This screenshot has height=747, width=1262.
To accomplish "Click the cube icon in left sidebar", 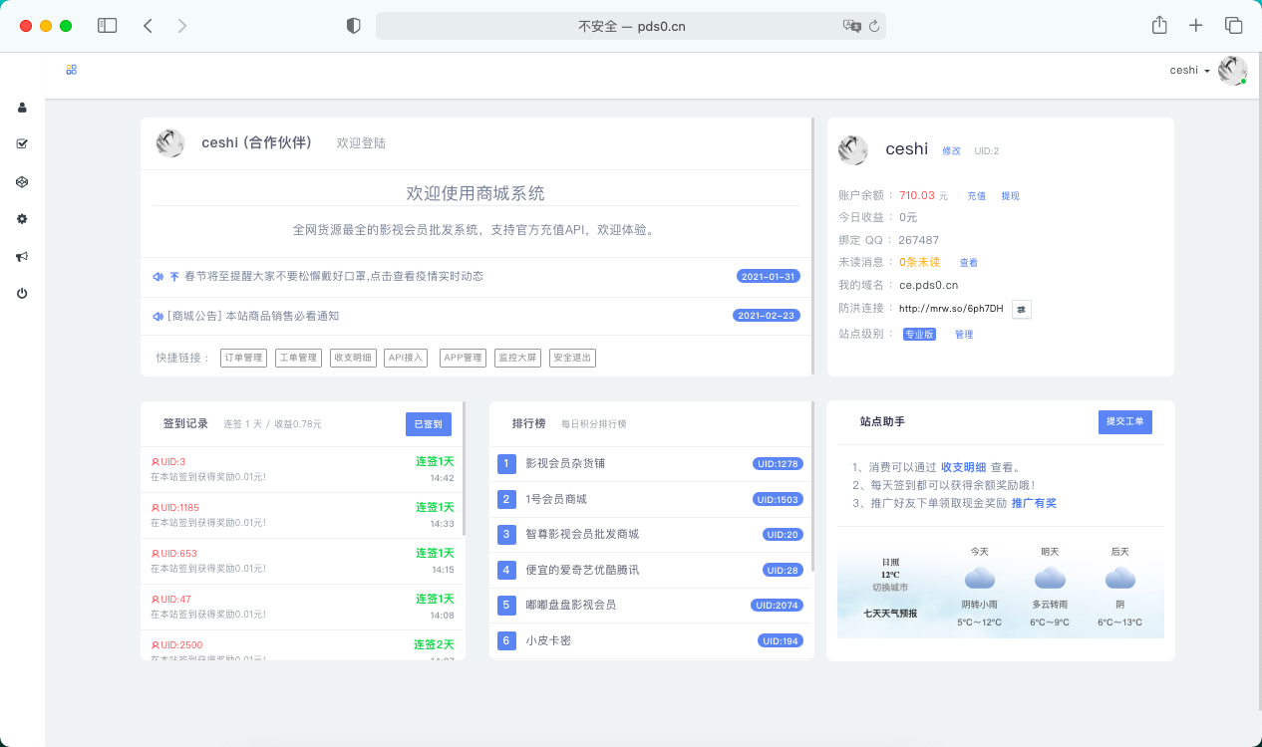I will [22, 182].
